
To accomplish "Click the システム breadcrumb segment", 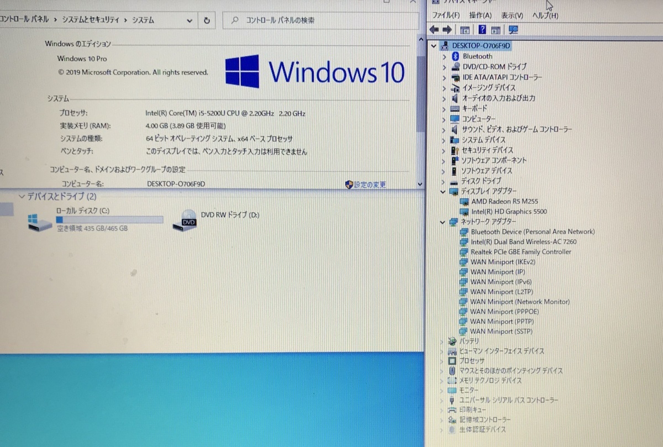I will [143, 20].
